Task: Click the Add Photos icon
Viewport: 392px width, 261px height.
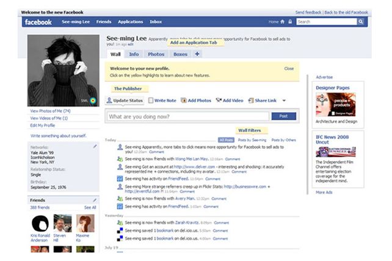Action: [184, 101]
